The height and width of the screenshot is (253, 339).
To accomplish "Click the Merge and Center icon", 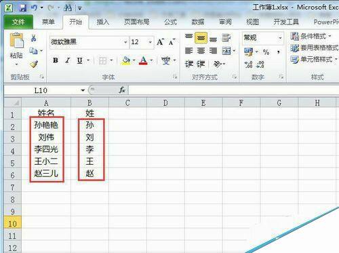I will [226, 51].
